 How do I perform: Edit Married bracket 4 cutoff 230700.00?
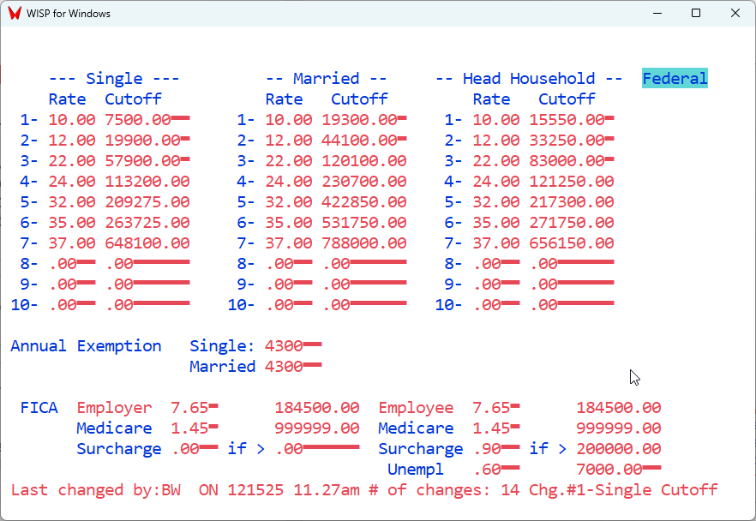tap(363, 182)
